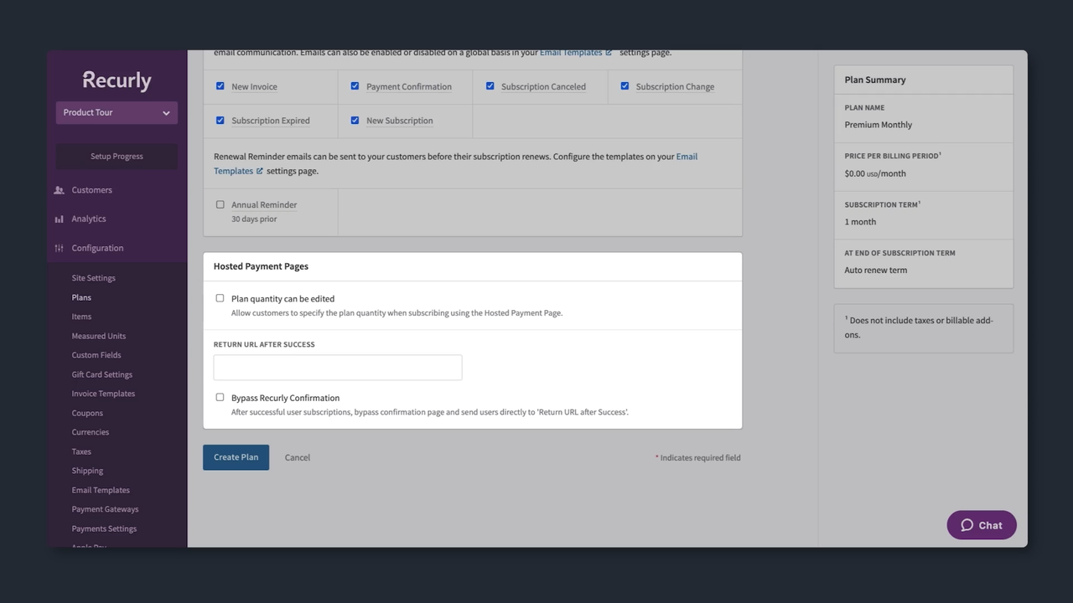The image size is (1073, 603).
Task: Open Gift Card Settings
Action: pos(101,374)
